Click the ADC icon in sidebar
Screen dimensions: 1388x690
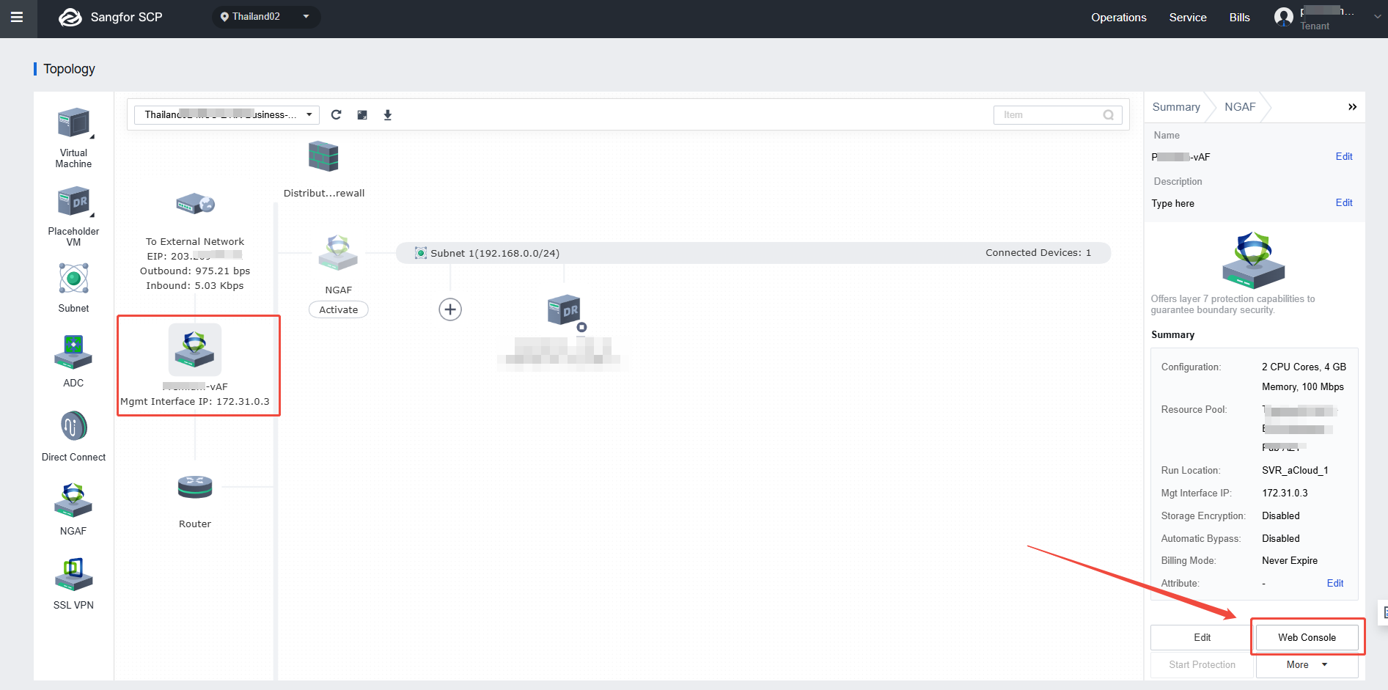[73, 352]
